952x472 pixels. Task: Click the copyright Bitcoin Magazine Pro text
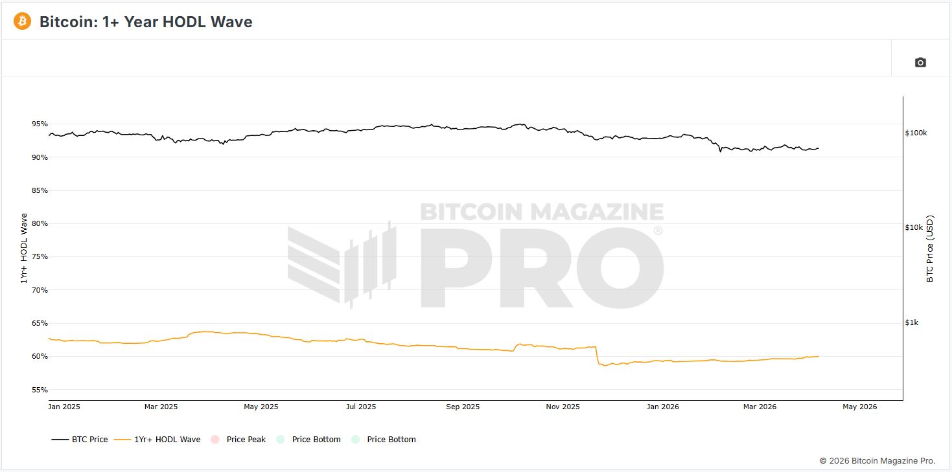(877, 460)
